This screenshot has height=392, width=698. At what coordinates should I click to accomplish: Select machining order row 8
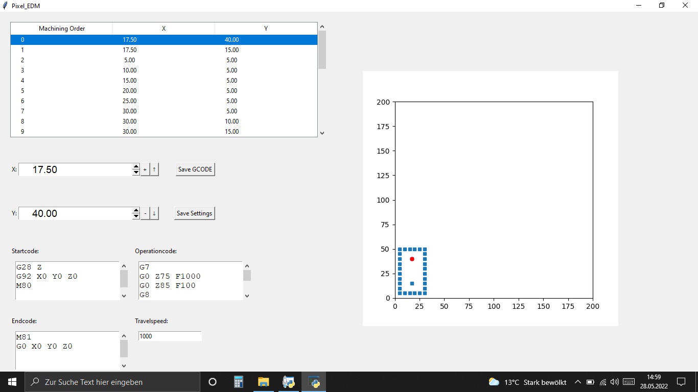pyautogui.click(x=164, y=121)
